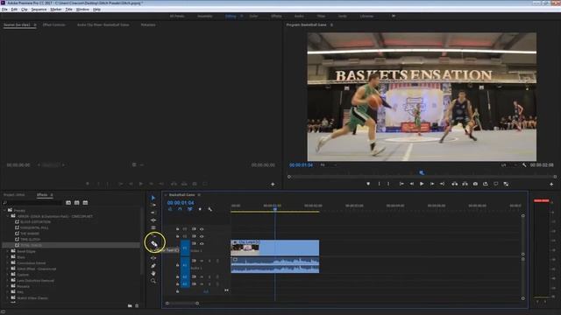Switch to Assembly workspace

click(205, 16)
